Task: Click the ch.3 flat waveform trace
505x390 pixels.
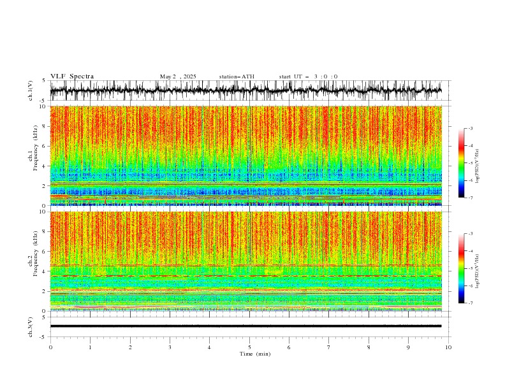Action: point(246,326)
